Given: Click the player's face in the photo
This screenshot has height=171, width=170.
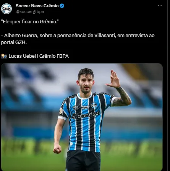Looking at the screenshot, I should [86, 83].
